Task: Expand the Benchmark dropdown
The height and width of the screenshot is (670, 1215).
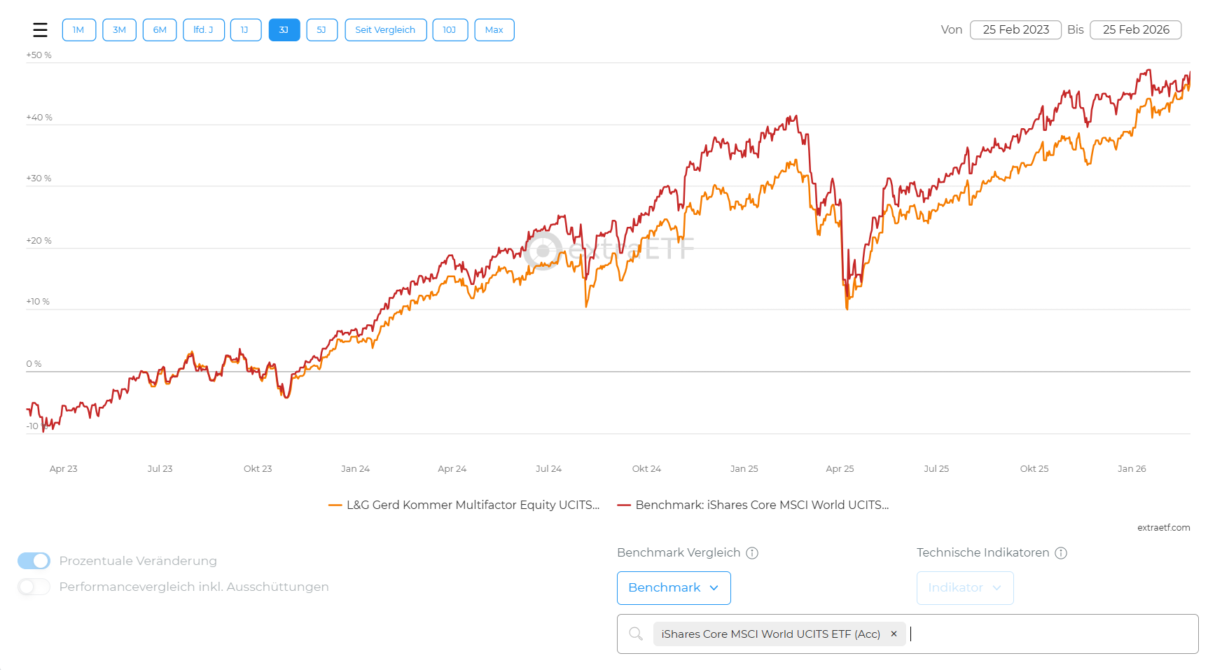Action: 673,587
